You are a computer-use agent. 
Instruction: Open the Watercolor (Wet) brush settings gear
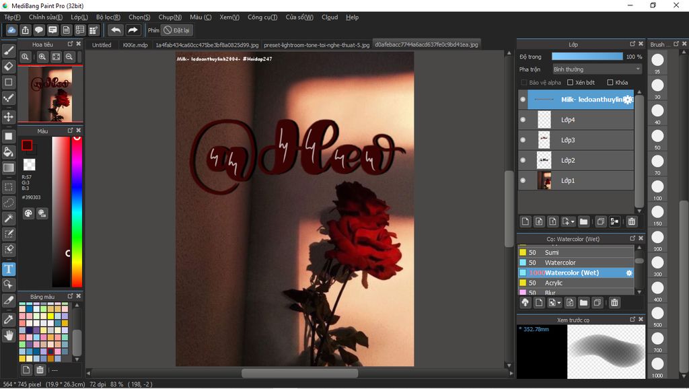pos(629,273)
